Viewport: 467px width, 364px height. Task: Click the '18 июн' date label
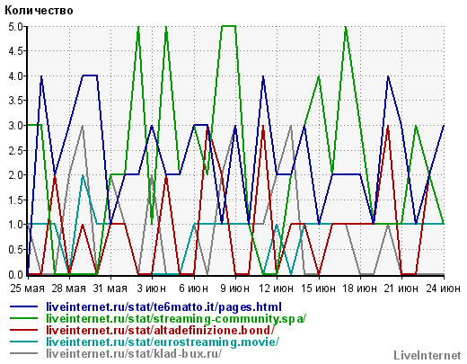[x=359, y=289]
